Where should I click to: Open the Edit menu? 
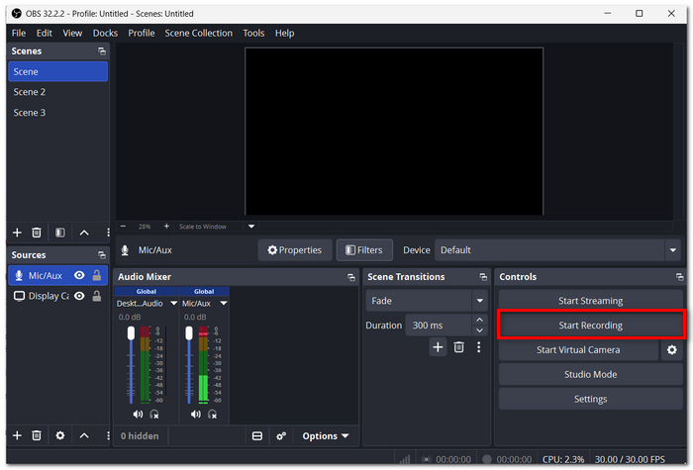pyautogui.click(x=45, y=33)
